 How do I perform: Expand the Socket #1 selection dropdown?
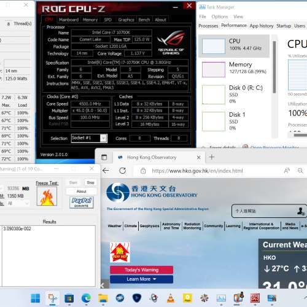click(x=104, y=138)
